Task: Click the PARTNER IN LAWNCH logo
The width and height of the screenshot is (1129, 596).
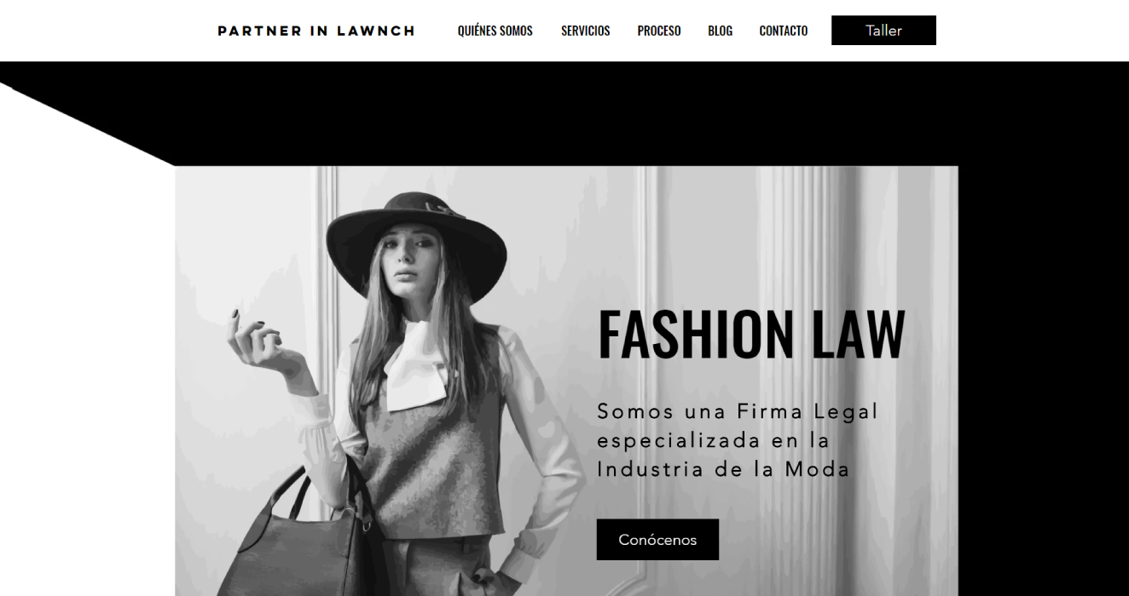Action: point(316,31)
